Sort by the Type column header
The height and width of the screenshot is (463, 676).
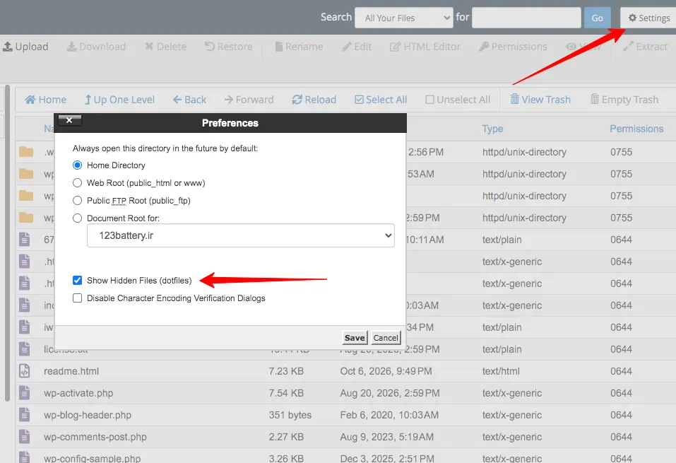[x=493, y=129]
